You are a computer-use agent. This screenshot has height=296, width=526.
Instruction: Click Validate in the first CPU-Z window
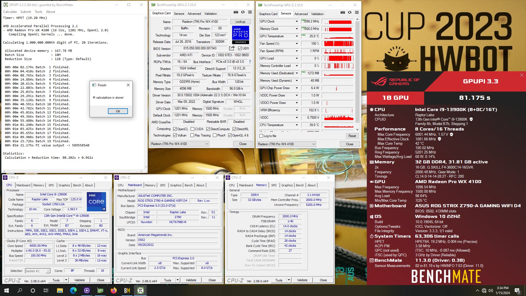[79, 280]
